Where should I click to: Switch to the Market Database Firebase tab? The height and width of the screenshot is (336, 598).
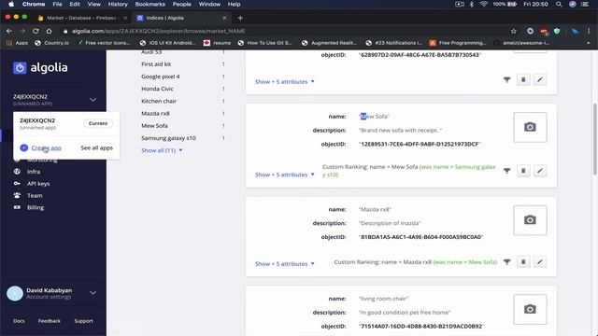click(81, 18)
